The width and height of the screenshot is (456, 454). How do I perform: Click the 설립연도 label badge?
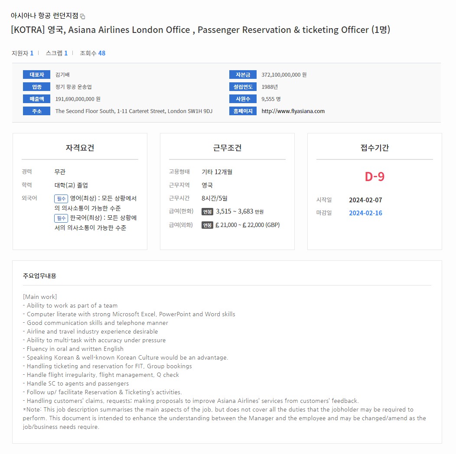[243, 87]
